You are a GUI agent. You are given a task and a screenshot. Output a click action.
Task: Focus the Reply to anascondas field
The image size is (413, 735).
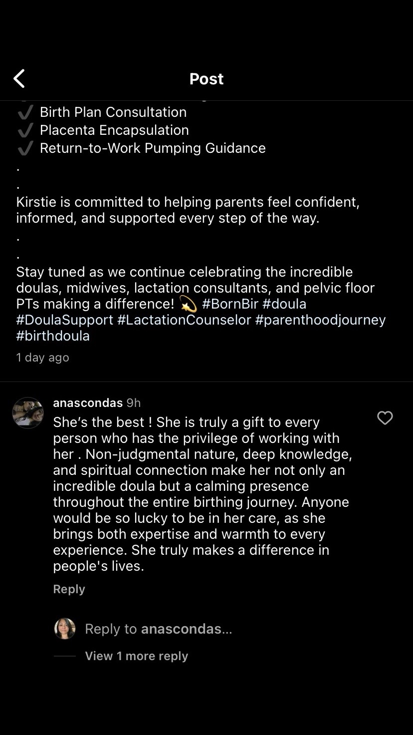(159, 629)
